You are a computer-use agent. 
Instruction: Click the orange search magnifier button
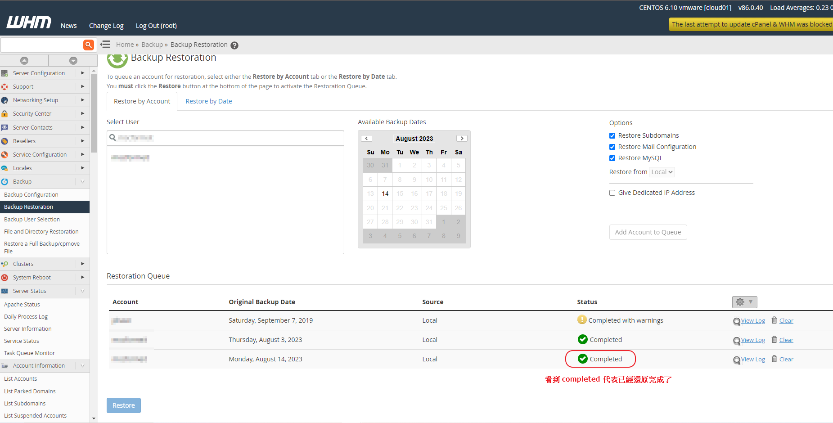89,45
